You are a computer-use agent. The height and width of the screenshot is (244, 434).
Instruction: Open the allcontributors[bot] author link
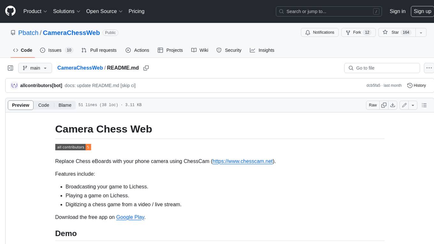coord(41,86)
